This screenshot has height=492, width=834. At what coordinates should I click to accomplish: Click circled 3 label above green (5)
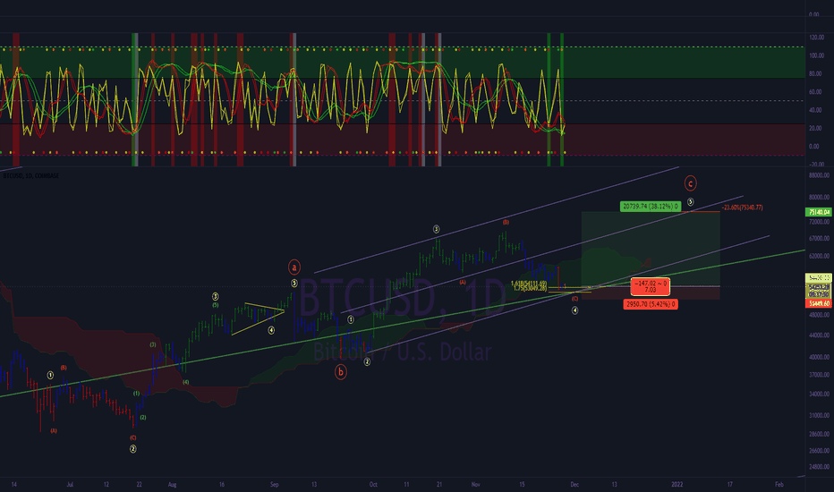pos(216,296)
